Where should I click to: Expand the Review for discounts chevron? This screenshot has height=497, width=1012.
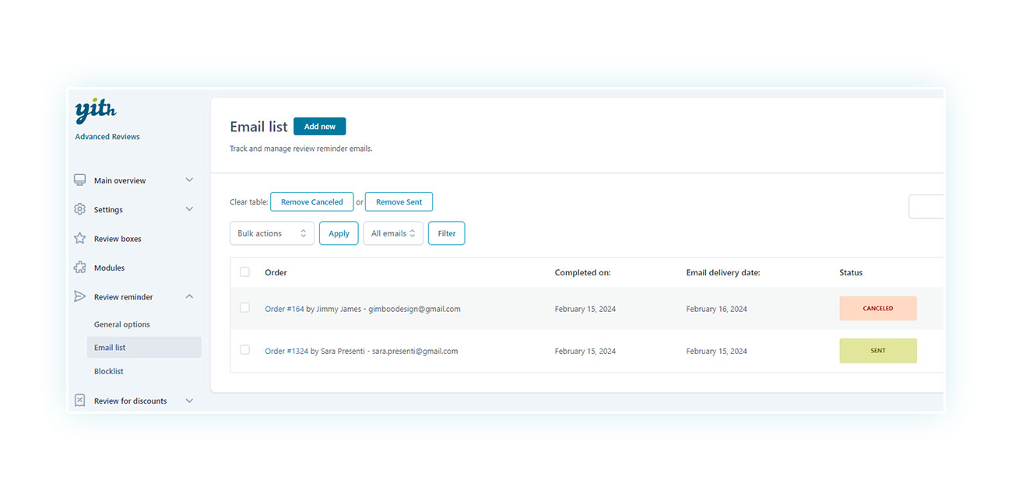tap(189, 401)
